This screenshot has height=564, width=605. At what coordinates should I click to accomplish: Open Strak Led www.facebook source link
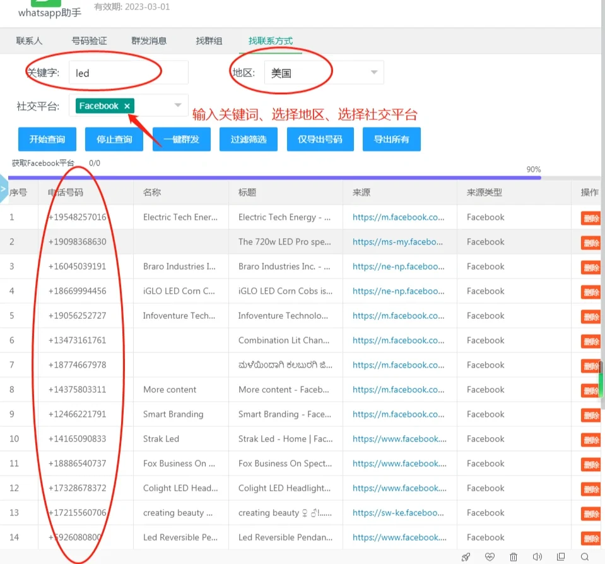(x=399, y=439)
